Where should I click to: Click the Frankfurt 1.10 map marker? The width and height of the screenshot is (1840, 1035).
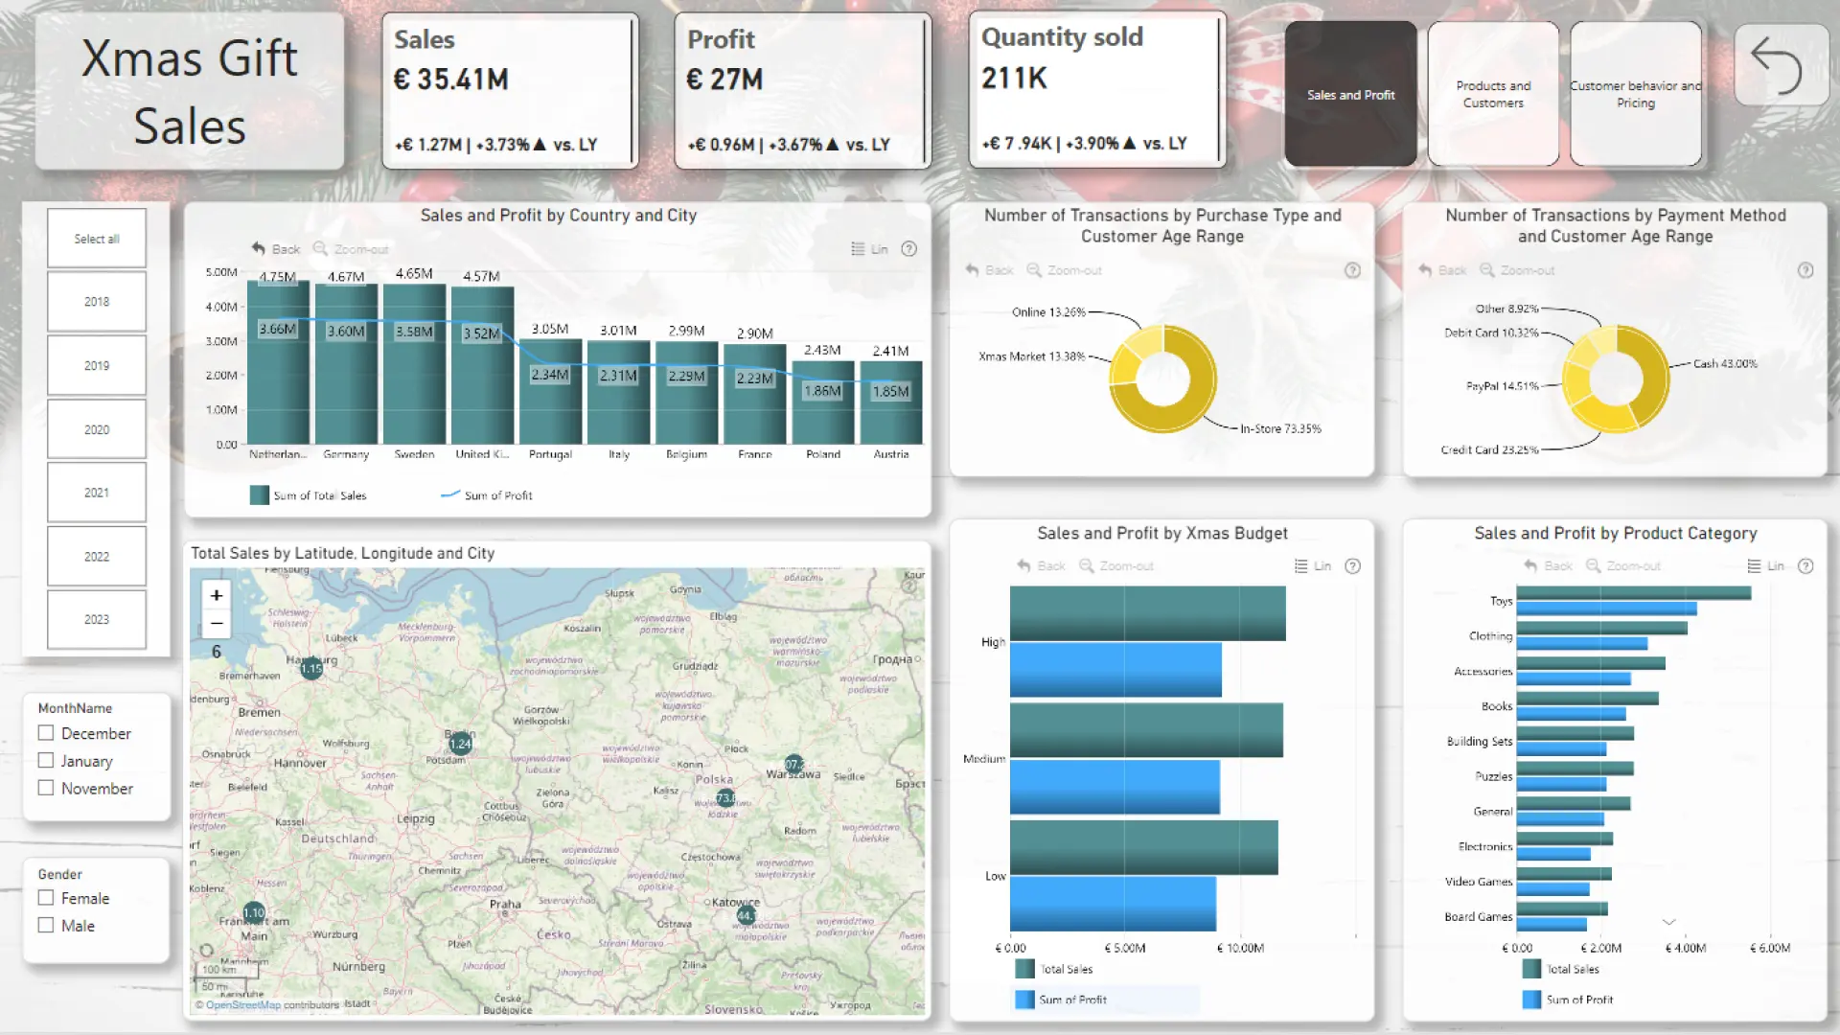coord(254,912)
